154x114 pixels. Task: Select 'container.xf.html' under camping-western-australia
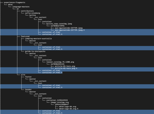[x=51, y=47]
